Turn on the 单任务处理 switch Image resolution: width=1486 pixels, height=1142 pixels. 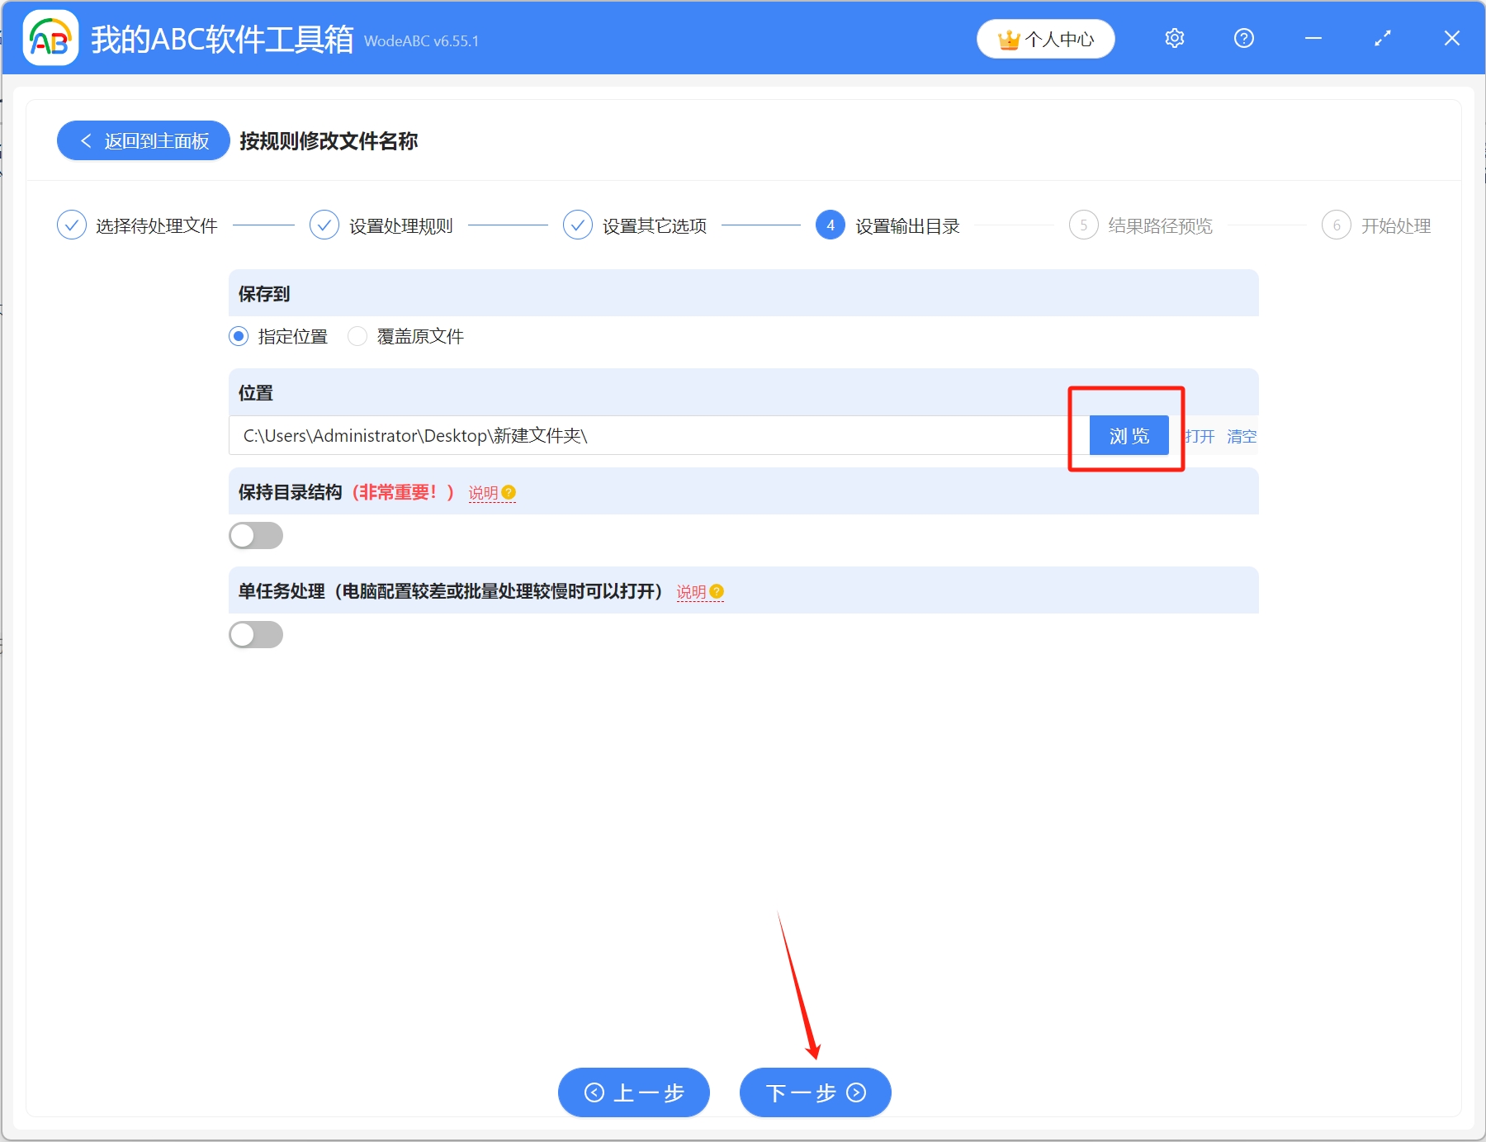256,634
